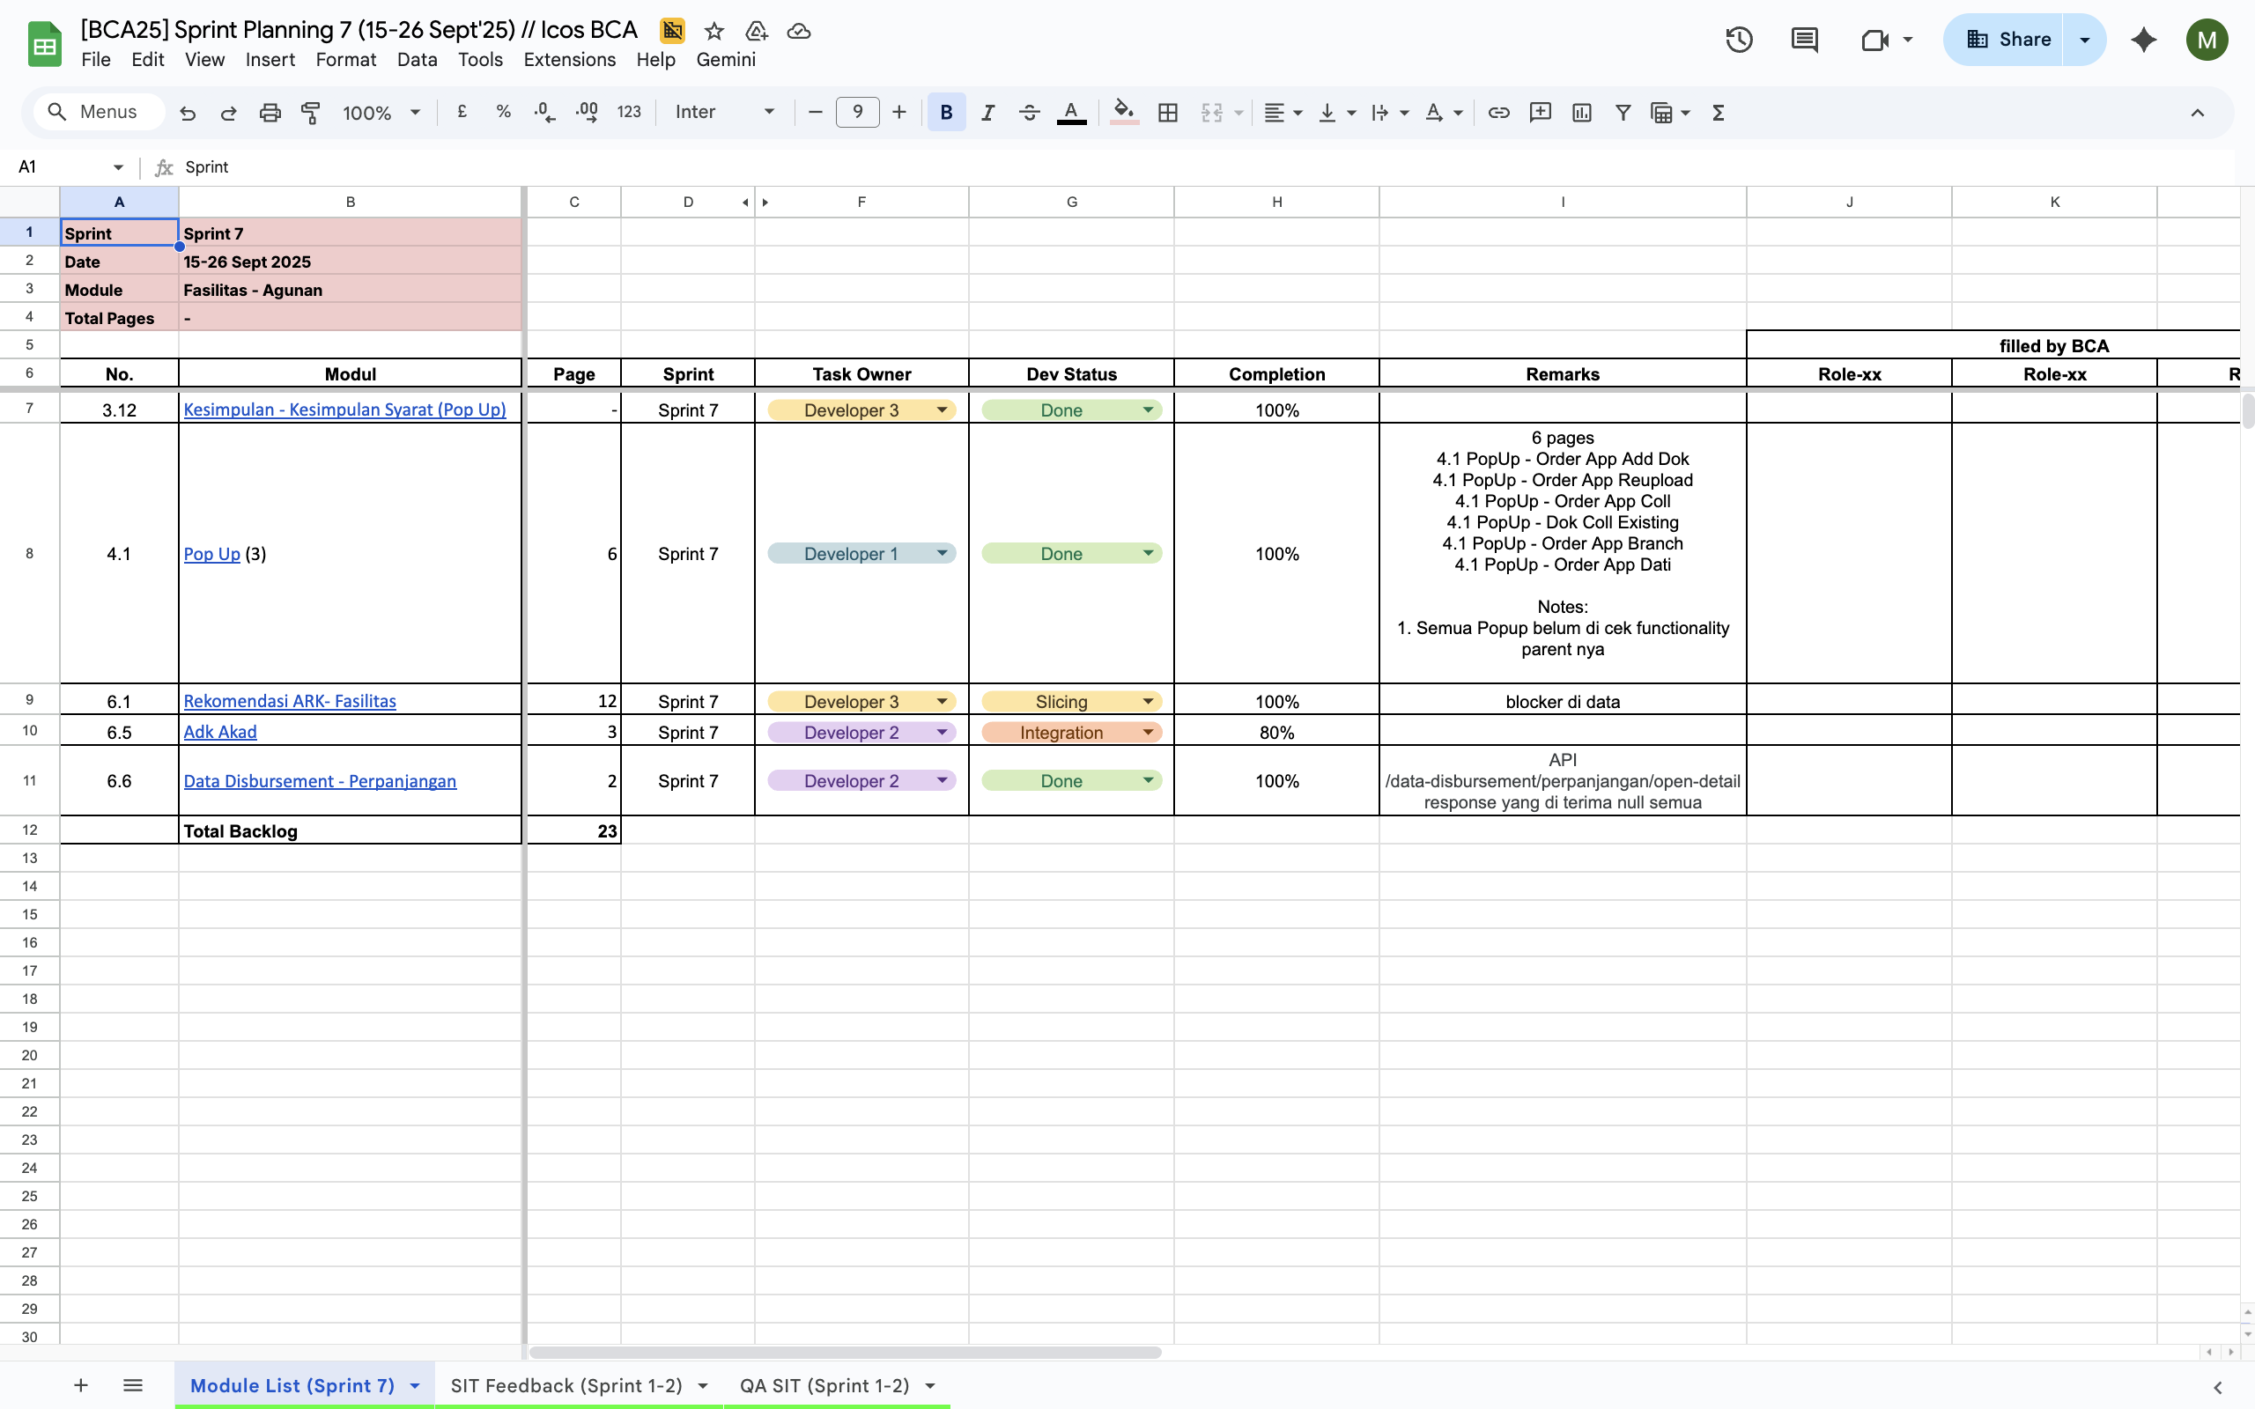
Task: Toggle italic formatting
Action: coord(987,113)
